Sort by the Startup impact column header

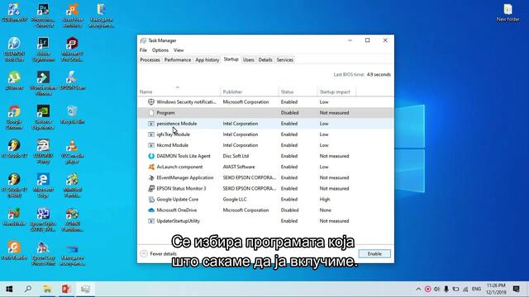tap(336, 92)
